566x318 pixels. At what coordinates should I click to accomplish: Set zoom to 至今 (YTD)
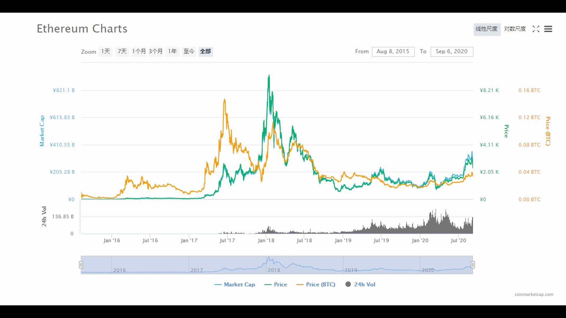pyautogui.click(x=189, y=52)
